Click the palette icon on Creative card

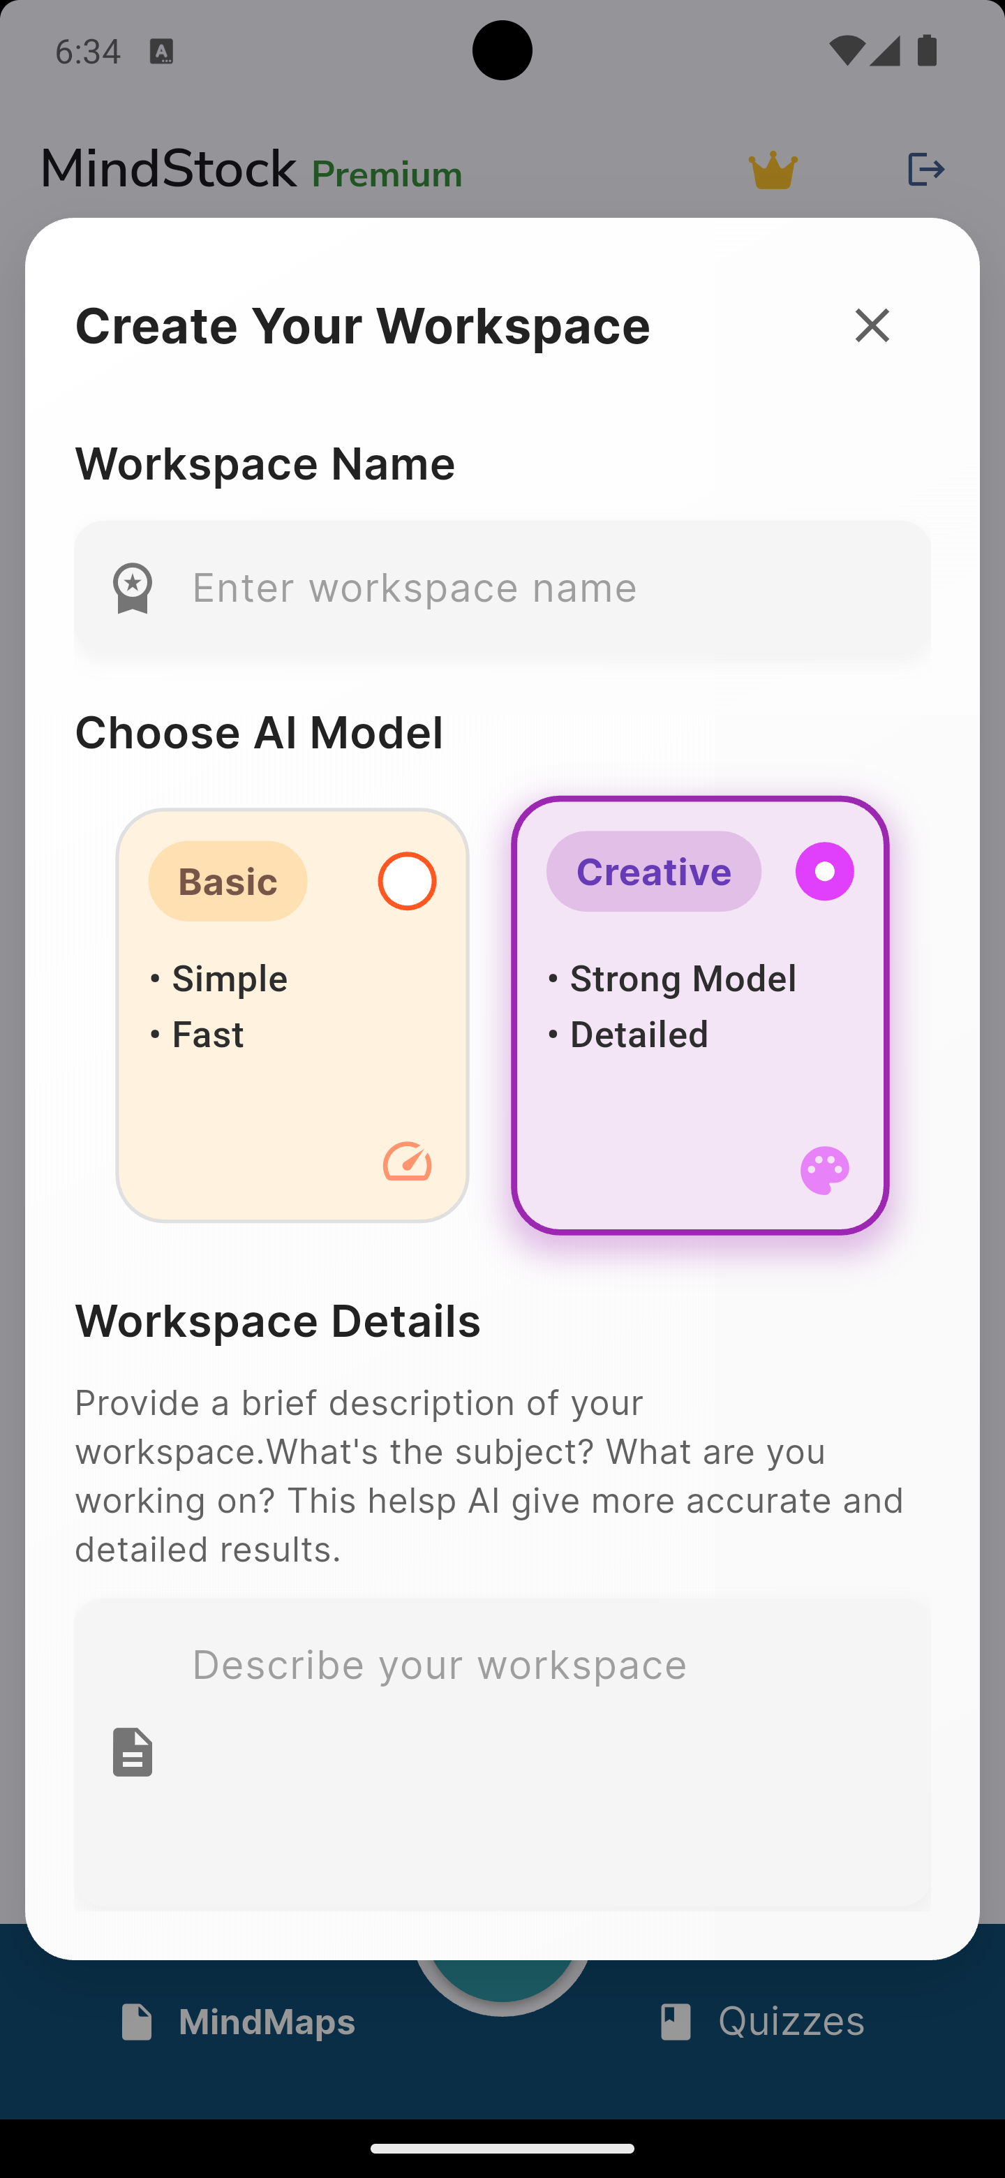(825, 1169)
